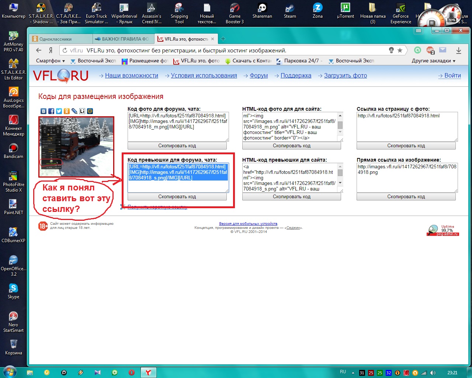Image resolution: width=472 pixels, height=378 pixels.
Task: Share image via the Mail.ru @ icon
Action: pyautogui.click(x=90, y=111)
